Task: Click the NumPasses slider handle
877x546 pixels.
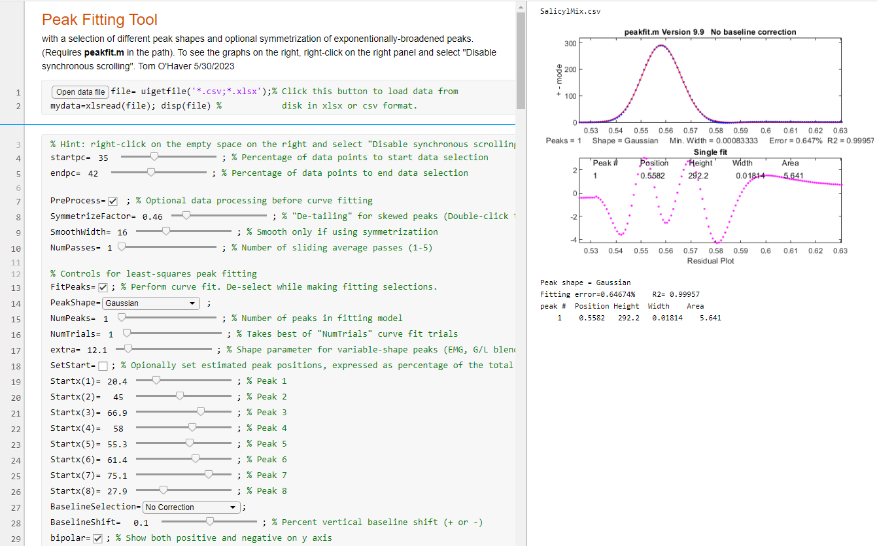Action: (122, 248)
